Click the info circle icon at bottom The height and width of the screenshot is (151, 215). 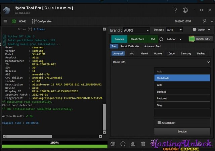123,144
